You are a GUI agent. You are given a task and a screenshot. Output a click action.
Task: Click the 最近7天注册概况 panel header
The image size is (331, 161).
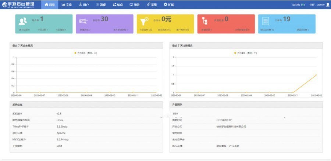246,46
